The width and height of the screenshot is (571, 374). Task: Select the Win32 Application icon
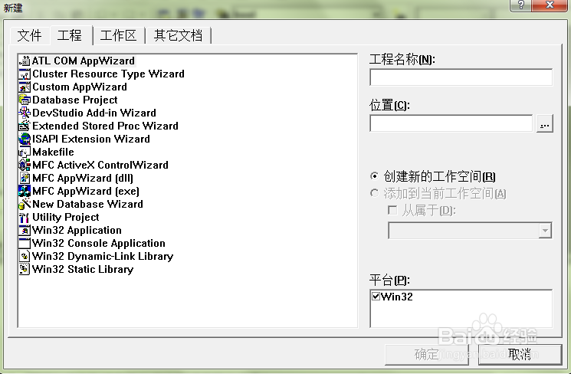point(25,230)
